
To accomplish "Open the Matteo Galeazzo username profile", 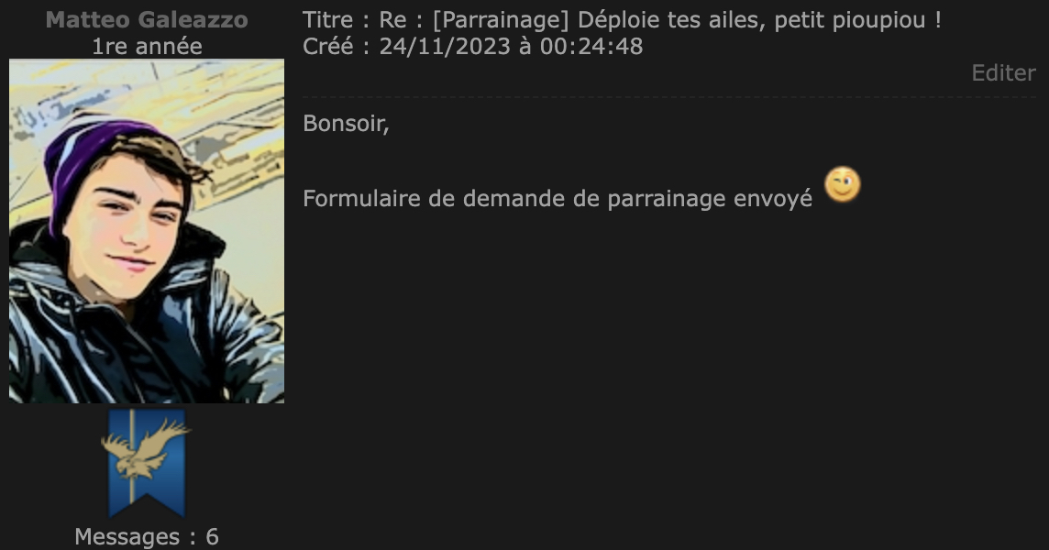I will [147, 19].
